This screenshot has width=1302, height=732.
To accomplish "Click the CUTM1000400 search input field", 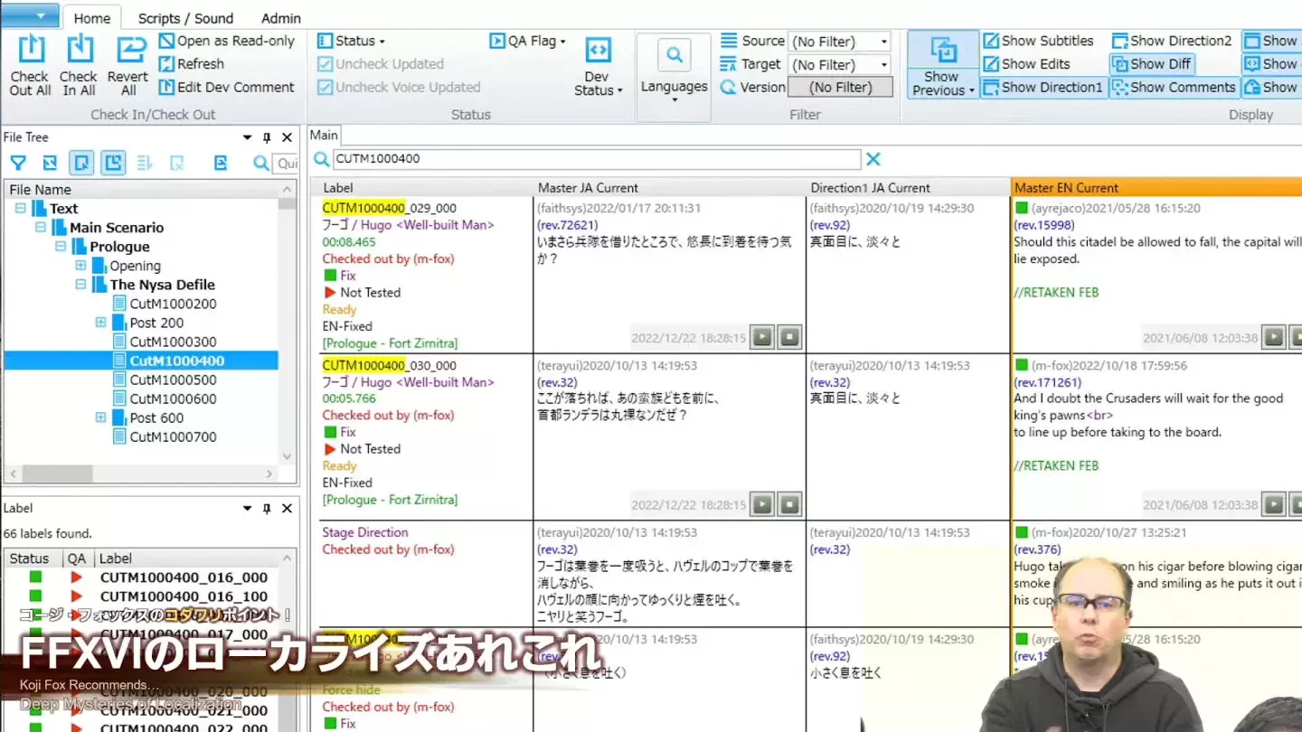I will [595, 159].
